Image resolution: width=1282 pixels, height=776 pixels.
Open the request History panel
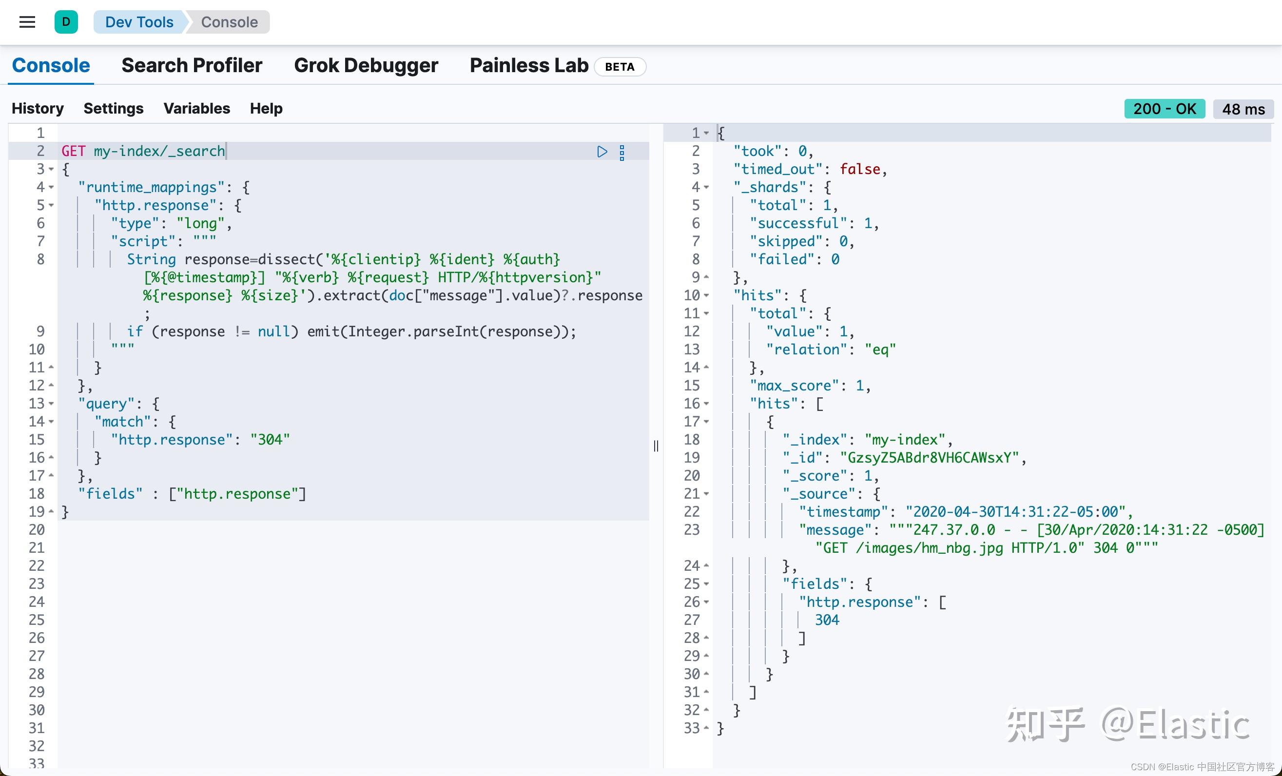37,109
